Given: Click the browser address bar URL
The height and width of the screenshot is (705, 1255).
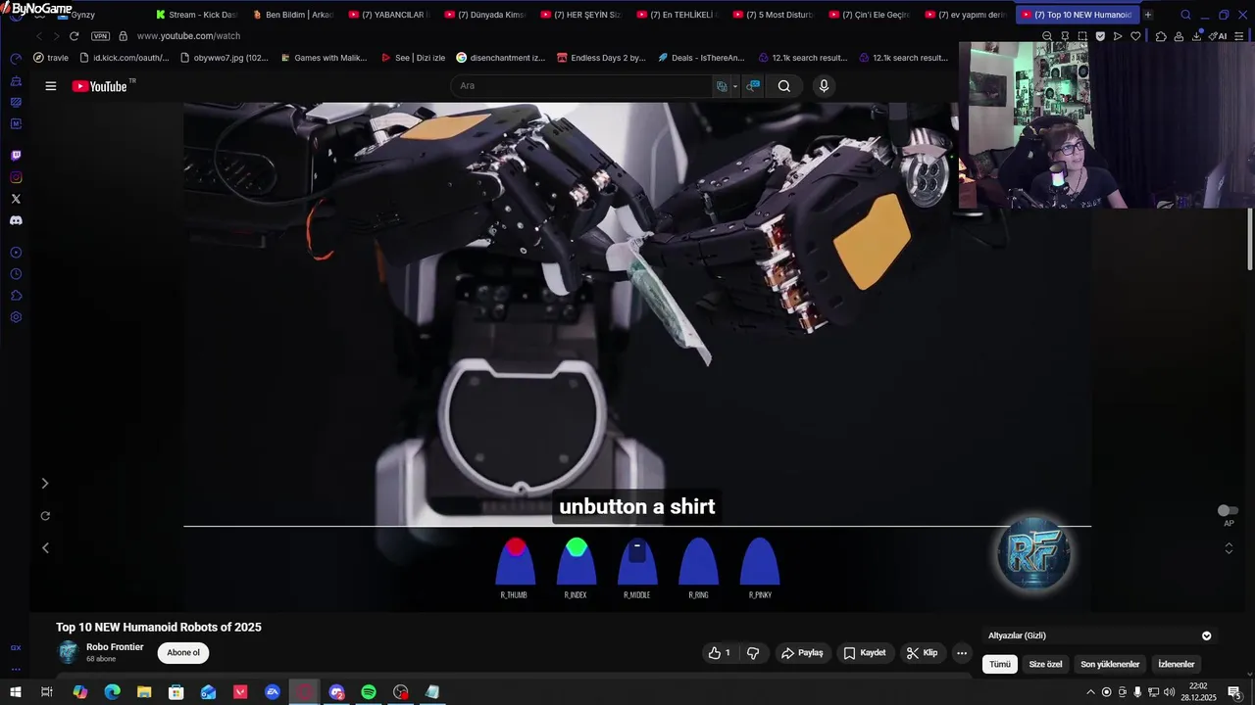Looking at the screenshot, I should (188, 36).
